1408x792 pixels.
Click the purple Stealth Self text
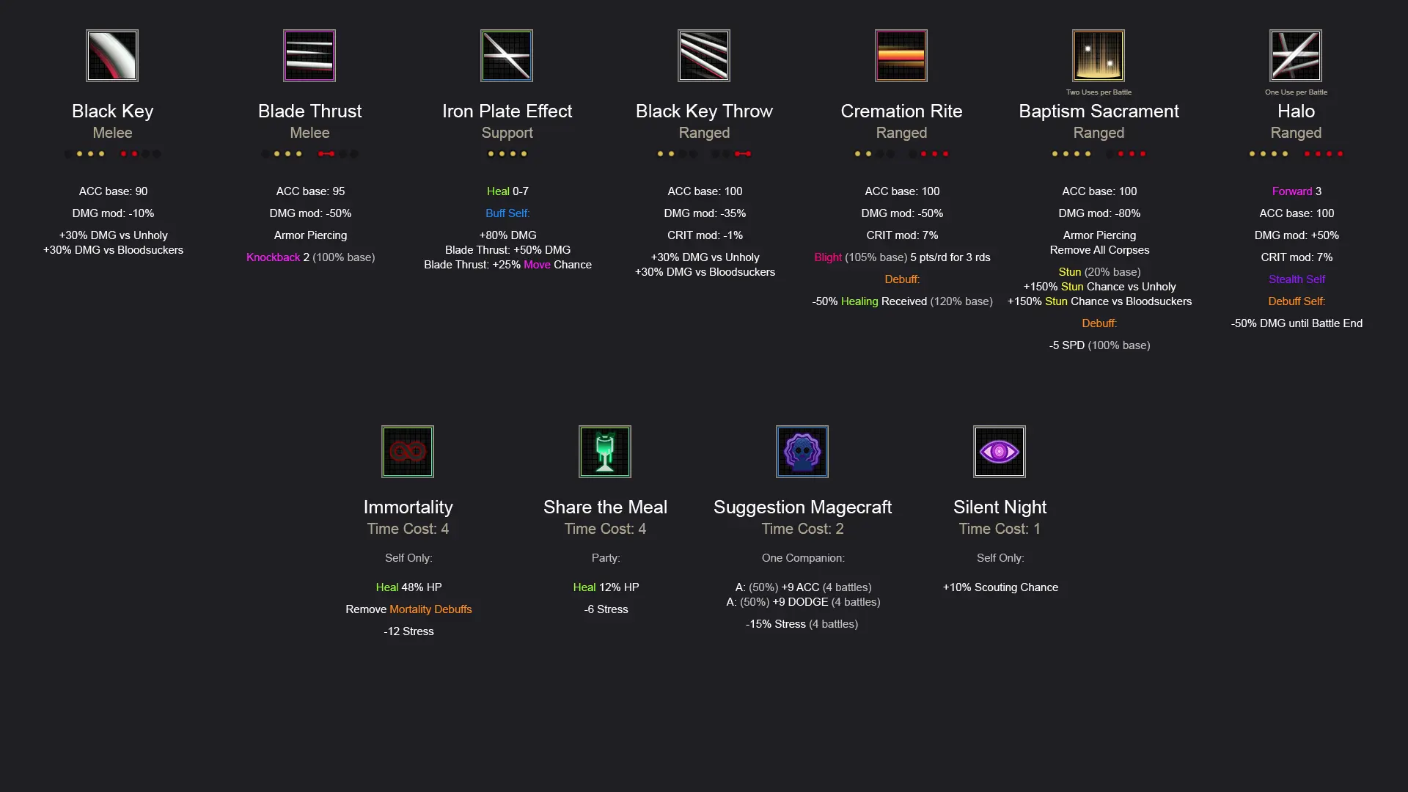(1297, 279)
